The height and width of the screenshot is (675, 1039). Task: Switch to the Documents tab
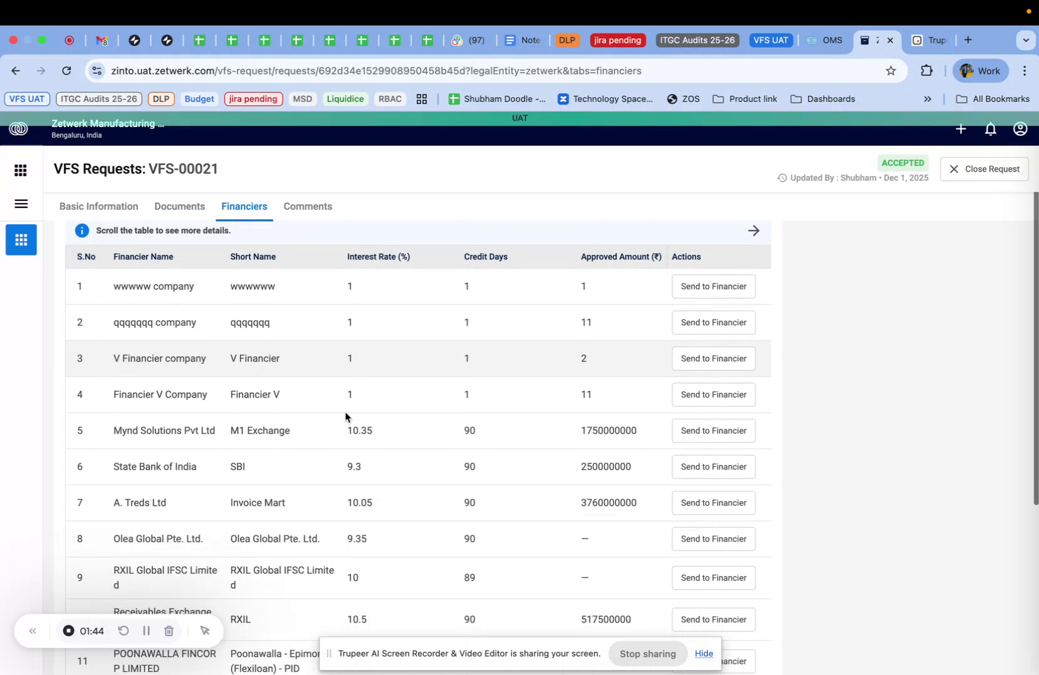point(179,206)
